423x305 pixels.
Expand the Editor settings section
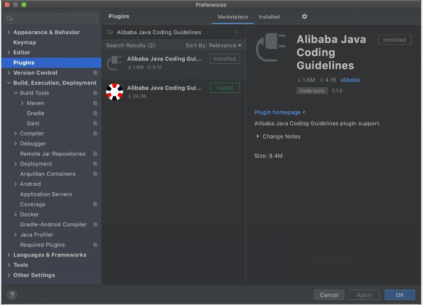9,52
